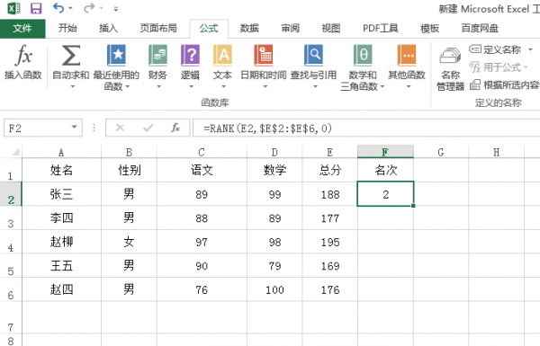The image size is (540, 346).
Task: Switch to the Insert (插入) tab
Action: (x=109, y=28)
